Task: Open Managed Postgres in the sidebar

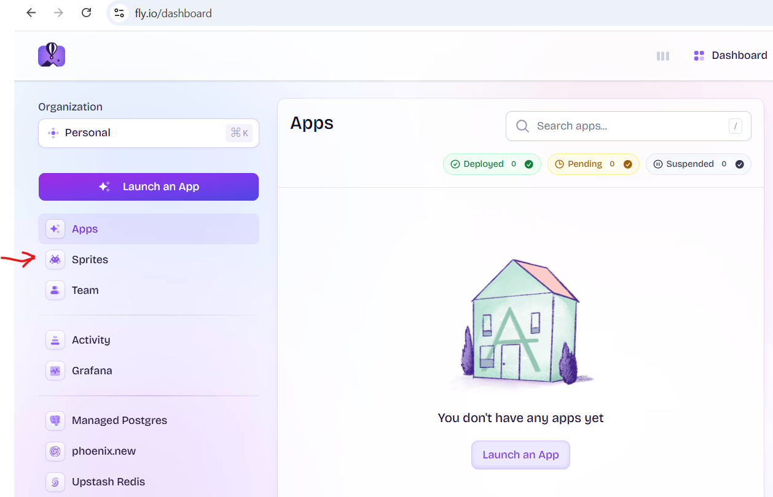Action: [149, 420]
